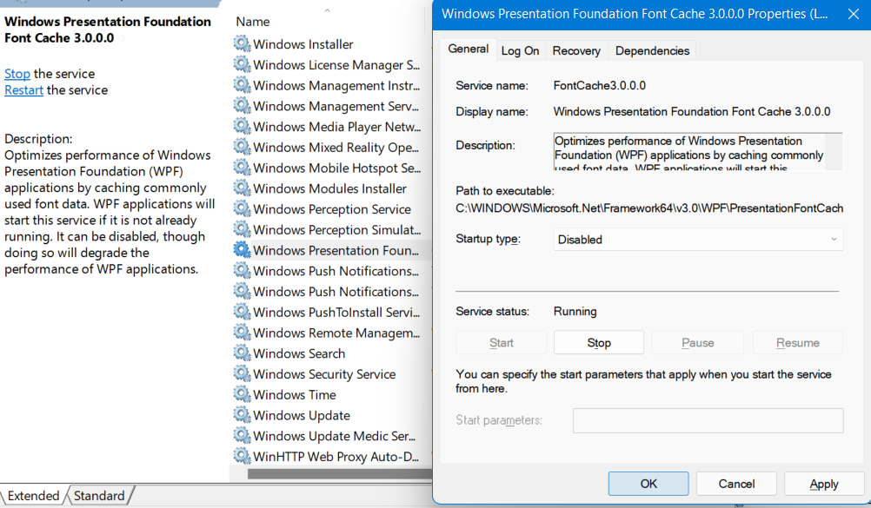Click the Apply button
871x508 pixels.
(823, 484)
